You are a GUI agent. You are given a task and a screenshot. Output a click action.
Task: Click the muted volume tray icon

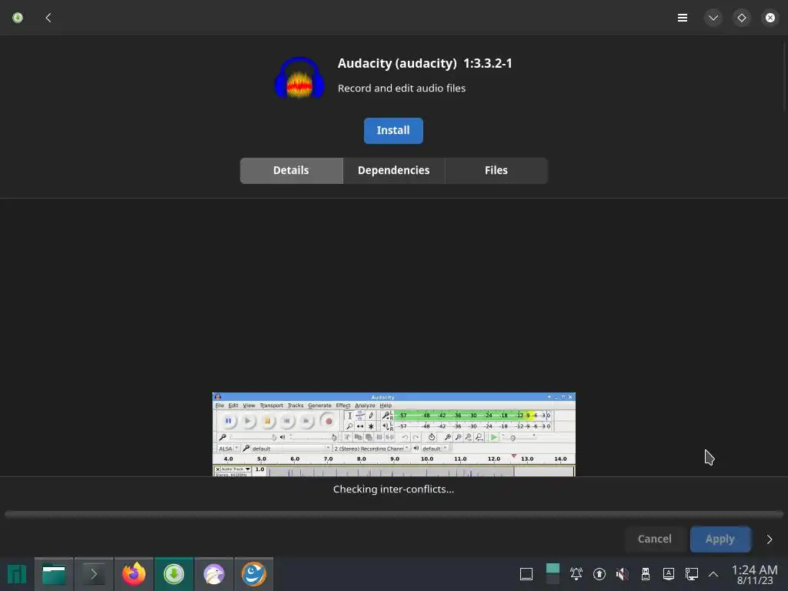click(x=622, y=574)
